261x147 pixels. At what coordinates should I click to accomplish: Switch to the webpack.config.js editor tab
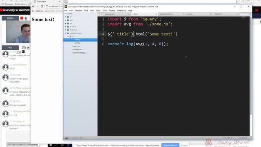click(x=171, y=14)
